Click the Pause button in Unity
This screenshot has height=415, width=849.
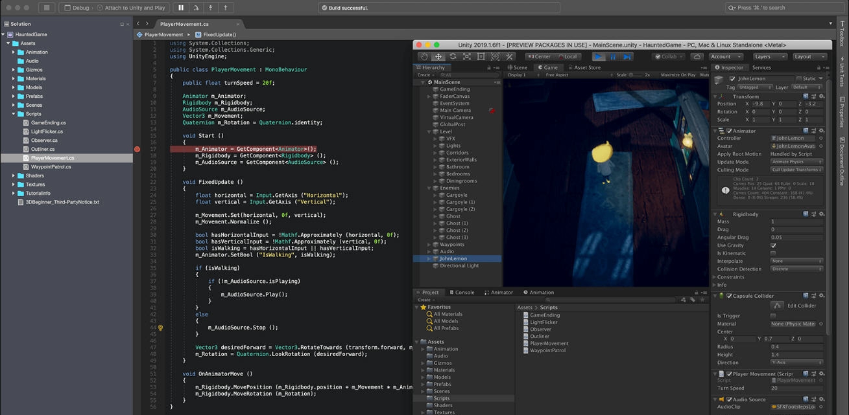pos(613,56)
